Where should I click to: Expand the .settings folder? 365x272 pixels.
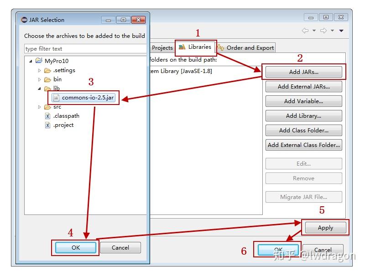(39, 70)
